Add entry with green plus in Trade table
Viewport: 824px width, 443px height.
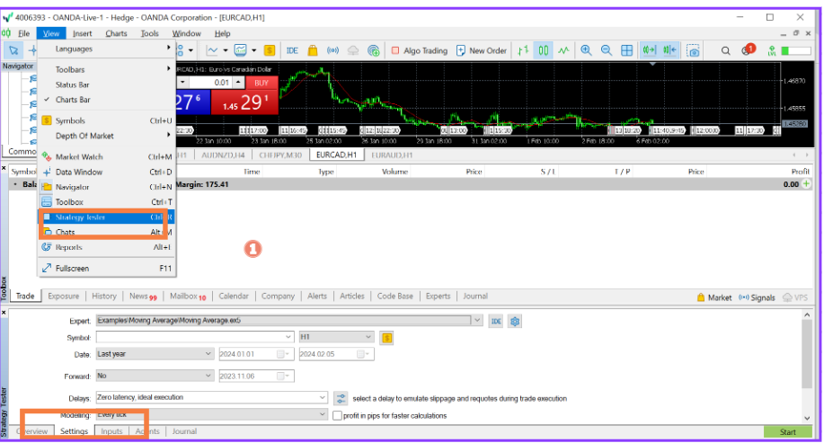(806, 184)
